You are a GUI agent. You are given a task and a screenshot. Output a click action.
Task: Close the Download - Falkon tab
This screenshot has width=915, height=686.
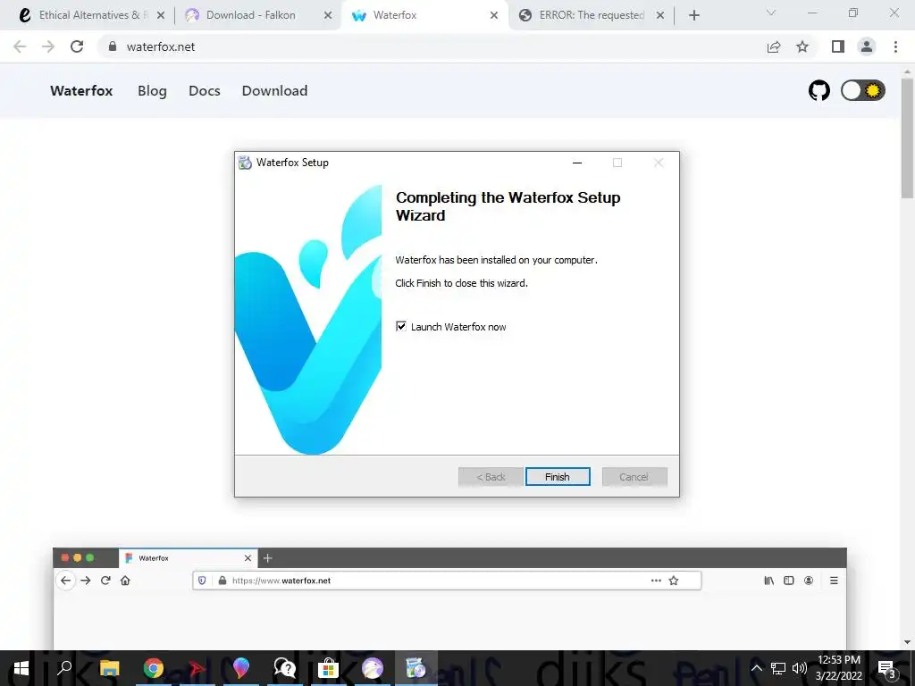click(x=328, y=16)
